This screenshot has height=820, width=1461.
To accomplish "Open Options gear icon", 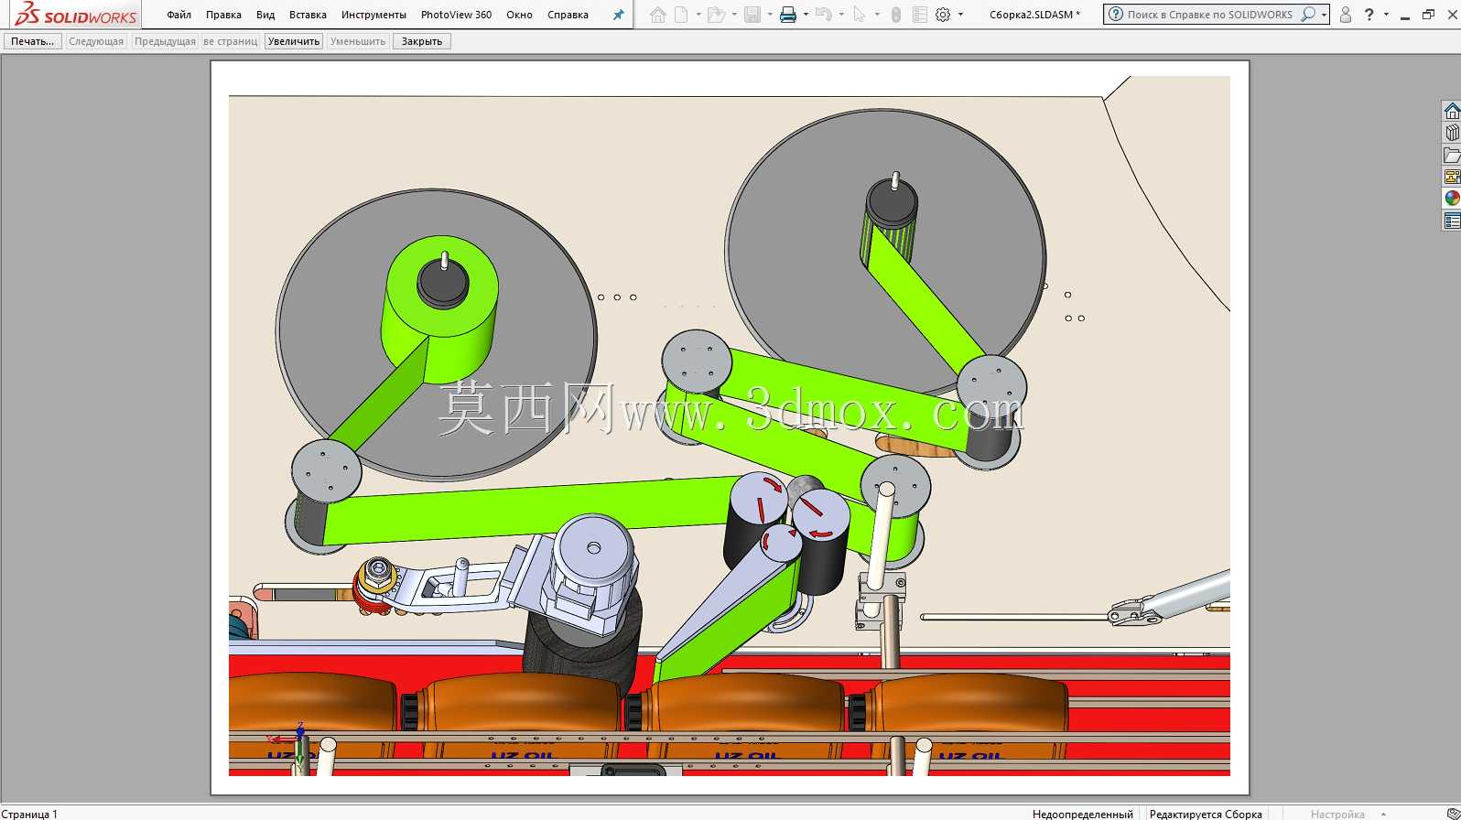I will [x=943, y=15].
